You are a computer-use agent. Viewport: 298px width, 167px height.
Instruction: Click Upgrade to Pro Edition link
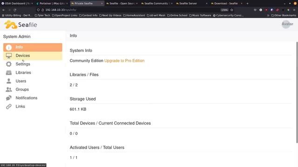(x=124, y=61)
